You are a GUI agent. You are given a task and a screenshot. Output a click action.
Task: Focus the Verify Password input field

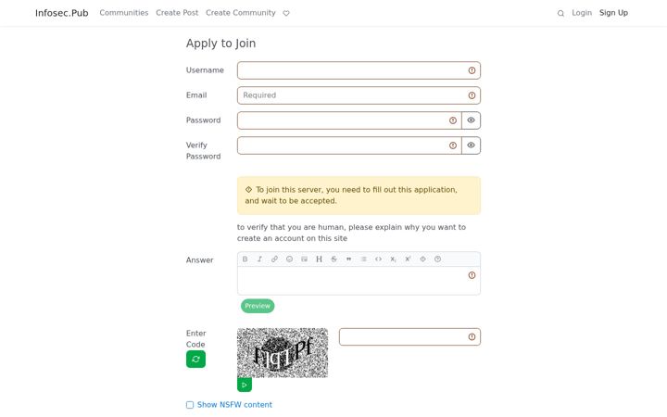(349, 145)
